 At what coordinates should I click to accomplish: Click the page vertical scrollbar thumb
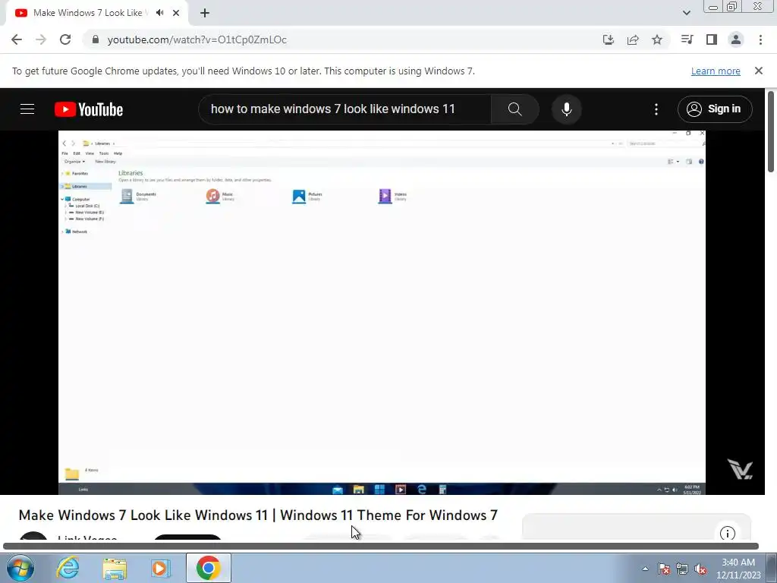(x=771, y=131)
